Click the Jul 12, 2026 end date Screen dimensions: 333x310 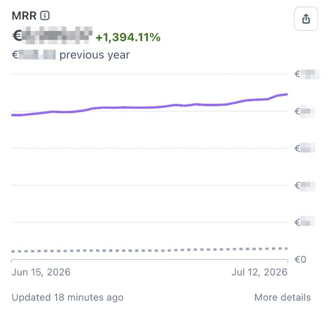260,272
